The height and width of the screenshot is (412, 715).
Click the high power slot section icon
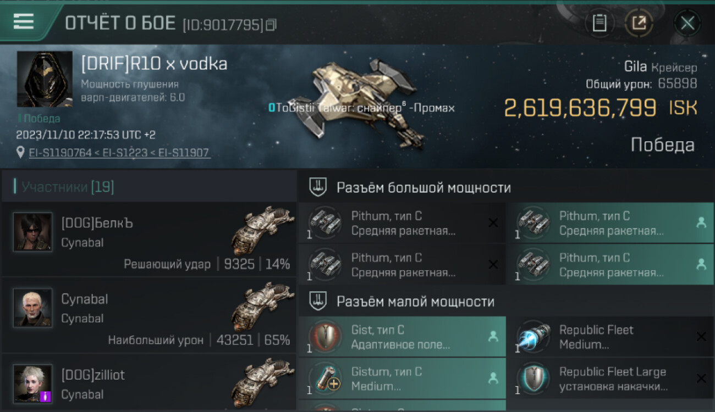[x=318, y=187]
